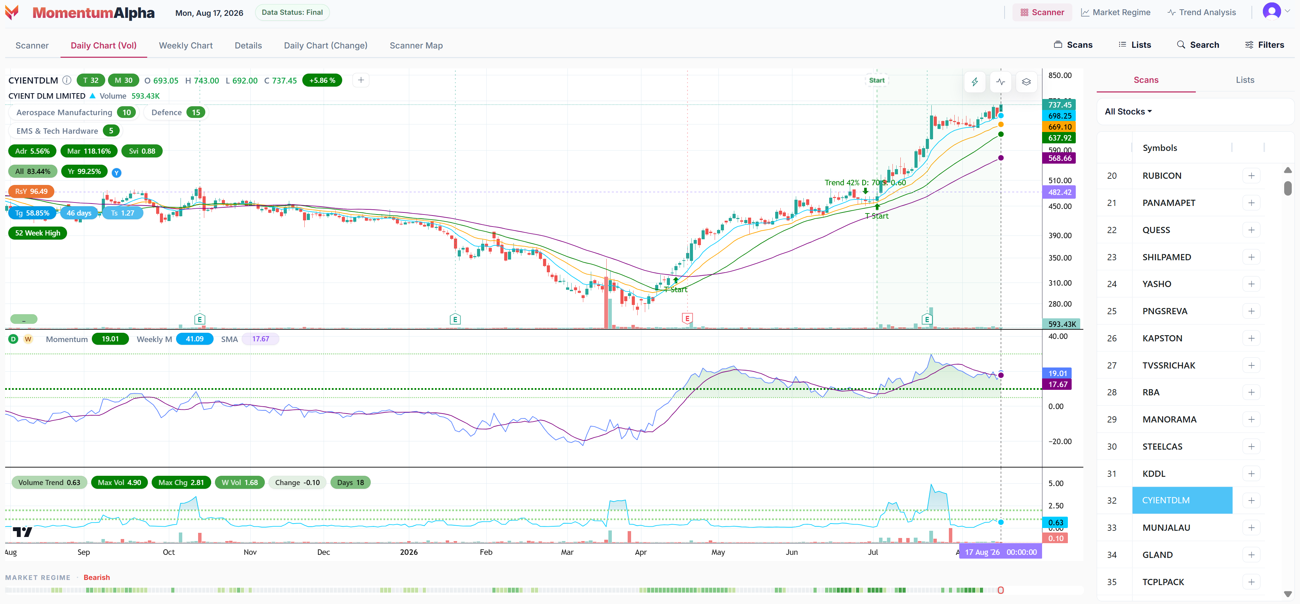Viewport: 1300px width, 604px height.
Task: Add CYIENTDLM with its plus icon
Action: click(x=1251, y=501)
